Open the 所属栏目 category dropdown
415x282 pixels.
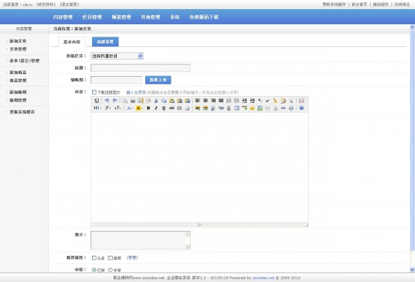117,56
